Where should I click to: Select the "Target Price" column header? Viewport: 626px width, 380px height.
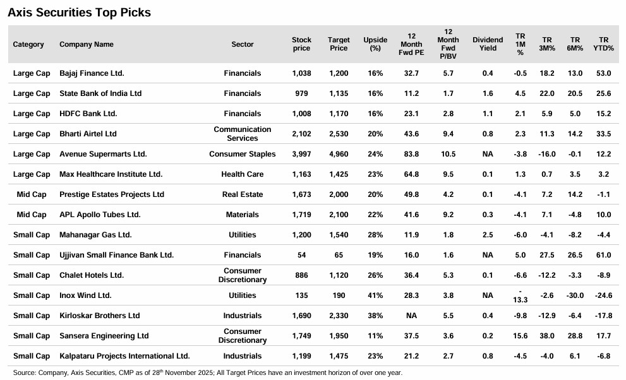pyautogui.click(x=339, y=44)
